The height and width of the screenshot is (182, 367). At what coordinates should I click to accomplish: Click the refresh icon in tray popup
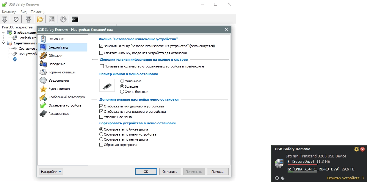(x=277, y=178)
